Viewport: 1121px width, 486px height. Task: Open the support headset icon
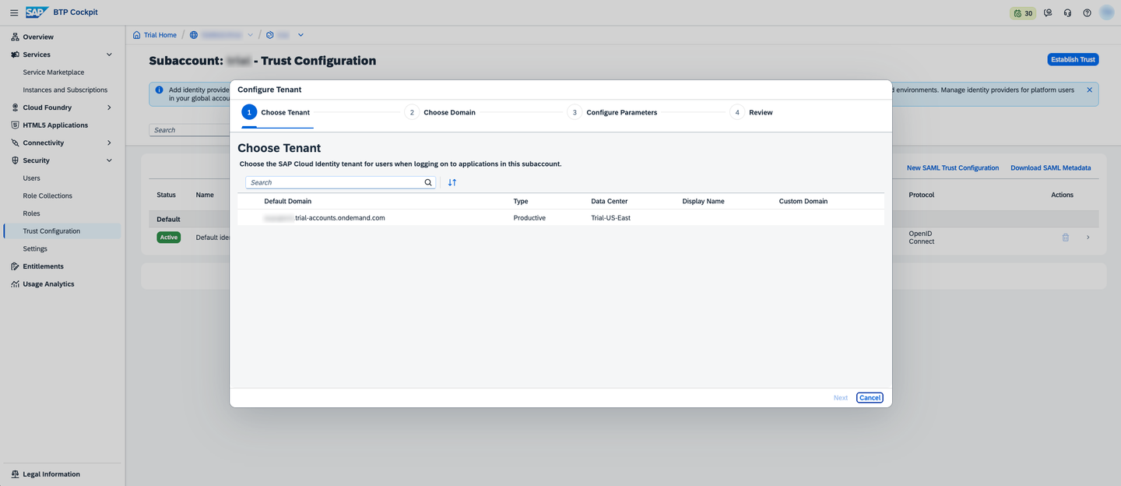(1067, 13)
